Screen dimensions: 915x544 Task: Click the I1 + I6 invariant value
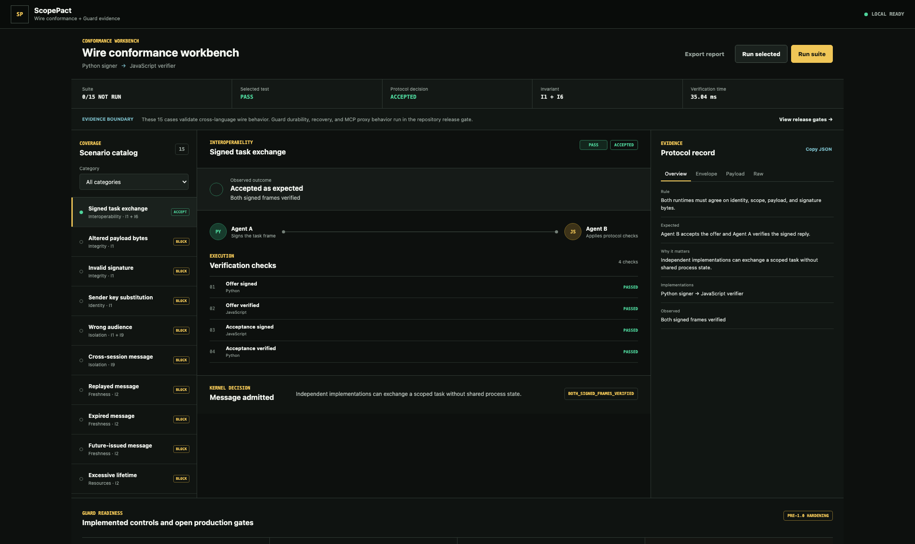(x=552, y=97)
